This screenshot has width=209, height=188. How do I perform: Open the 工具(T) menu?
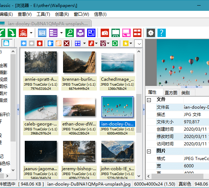click(43, 14)
